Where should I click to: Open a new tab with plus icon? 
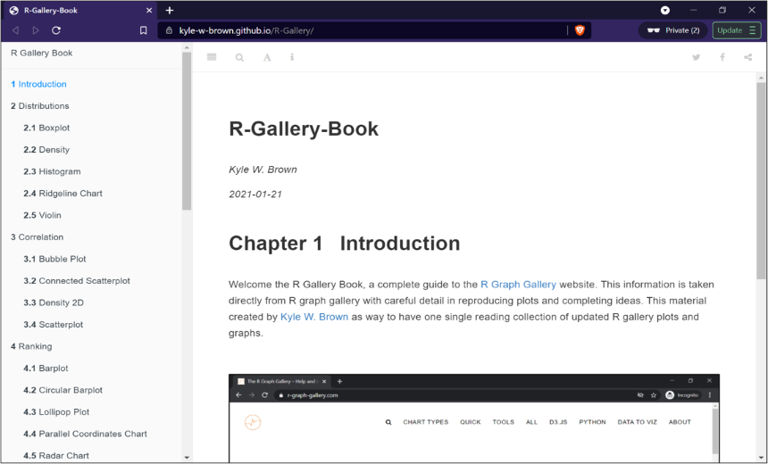click(170, 11)
